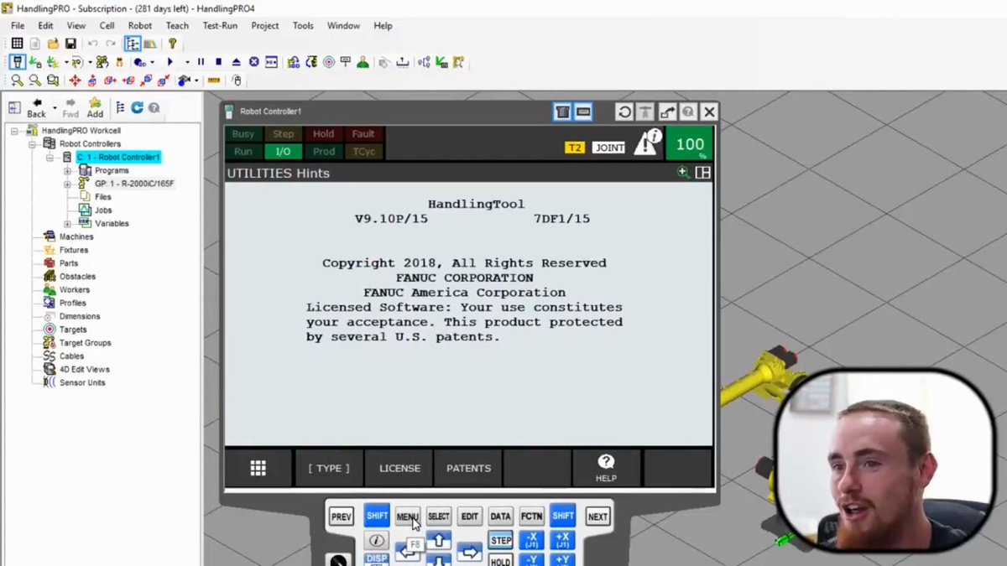Image resolution: width=1007 pixels, height=566 pixels.
Task: Click the Run play arrow icon
Action: [170, 62]
